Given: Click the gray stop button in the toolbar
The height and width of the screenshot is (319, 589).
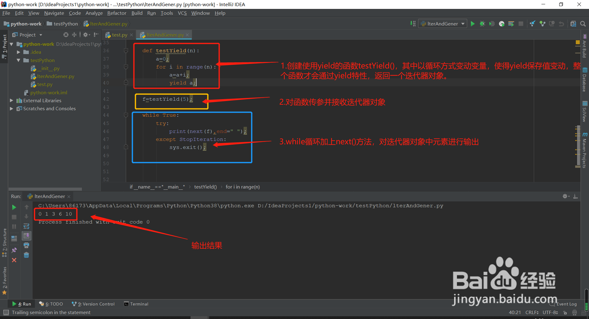Looking at the screenshot, I should [x=521, y=24].
